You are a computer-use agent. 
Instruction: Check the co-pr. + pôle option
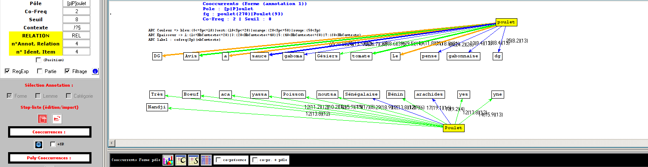(x=255, y=160)
